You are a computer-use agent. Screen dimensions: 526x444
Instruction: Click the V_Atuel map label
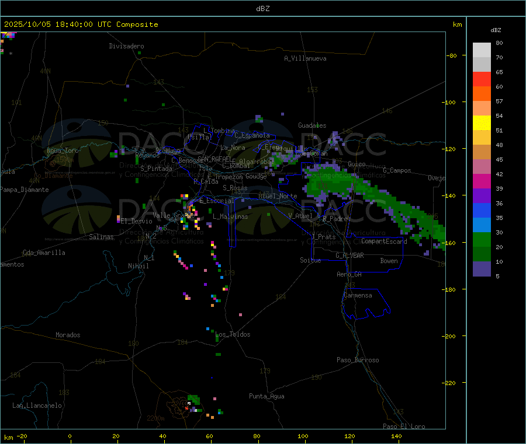coord(300,216)
